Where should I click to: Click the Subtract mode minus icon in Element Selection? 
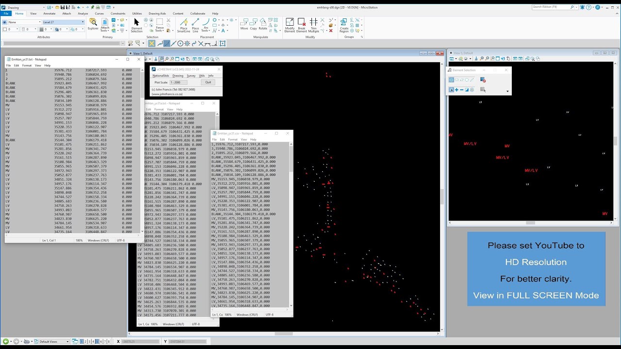tap(461, 90)
